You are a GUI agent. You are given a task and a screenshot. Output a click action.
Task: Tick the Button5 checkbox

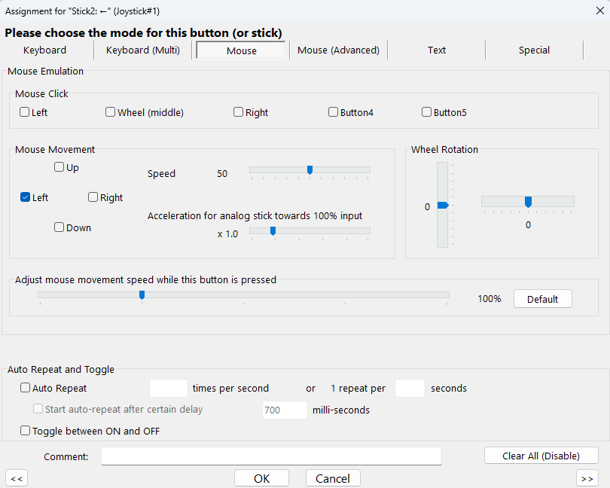coord(427,112)
